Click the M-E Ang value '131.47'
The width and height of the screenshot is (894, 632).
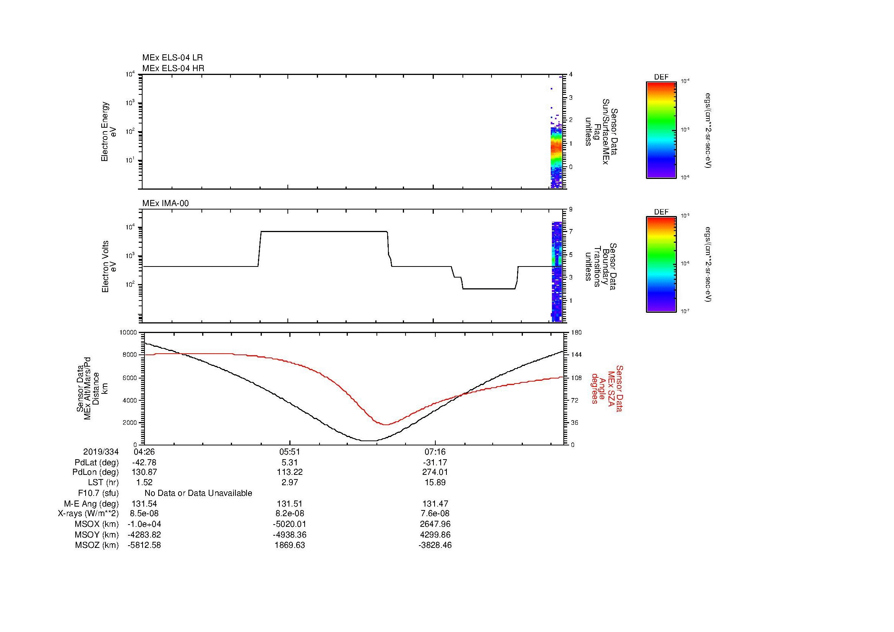(435, 504)
